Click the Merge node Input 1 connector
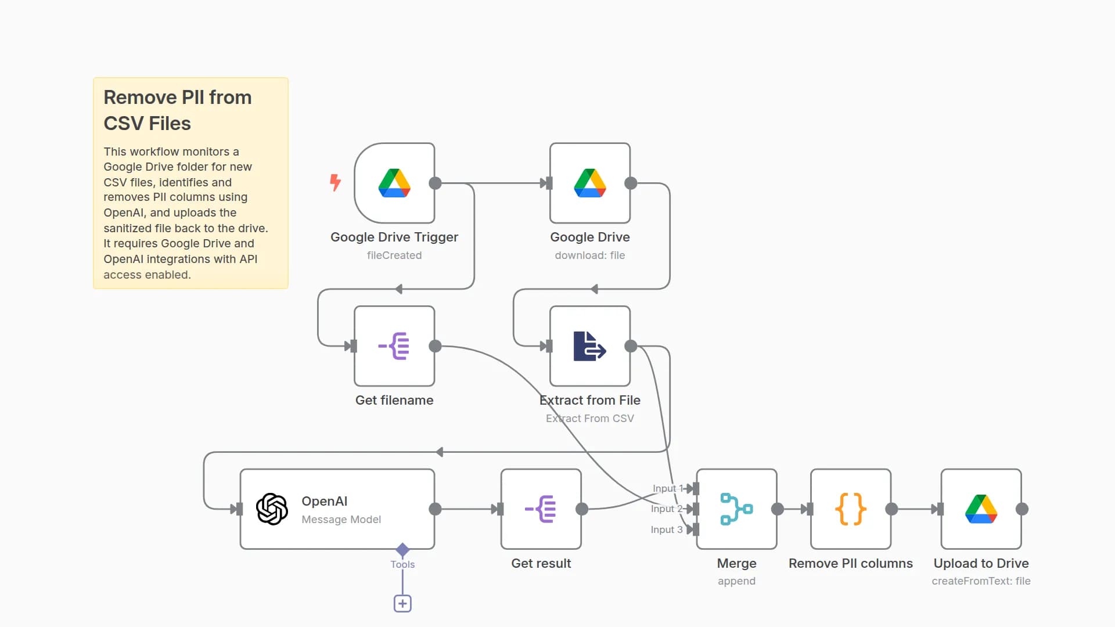The height and width of the screenshot is (627, 1115). pyautogui.click(x=695, y=489)
